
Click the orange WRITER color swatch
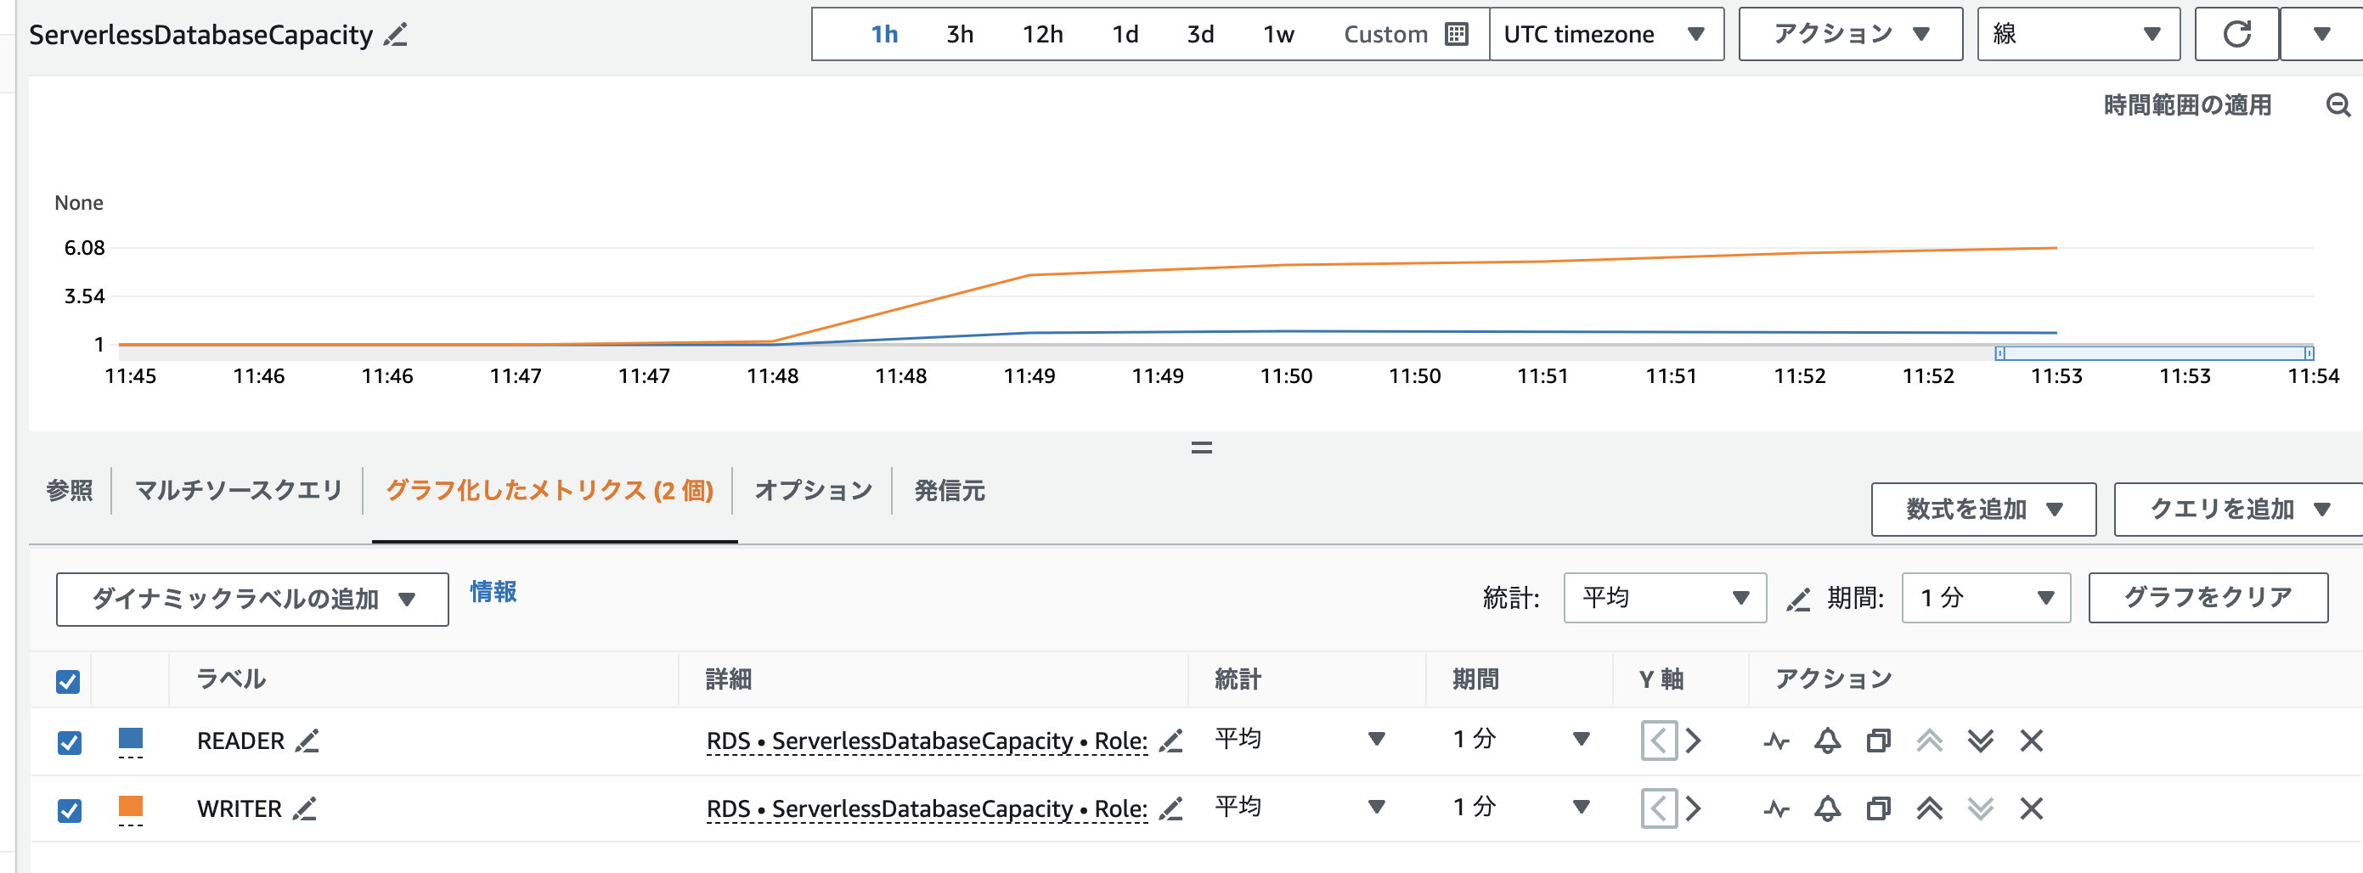point(130,806)
